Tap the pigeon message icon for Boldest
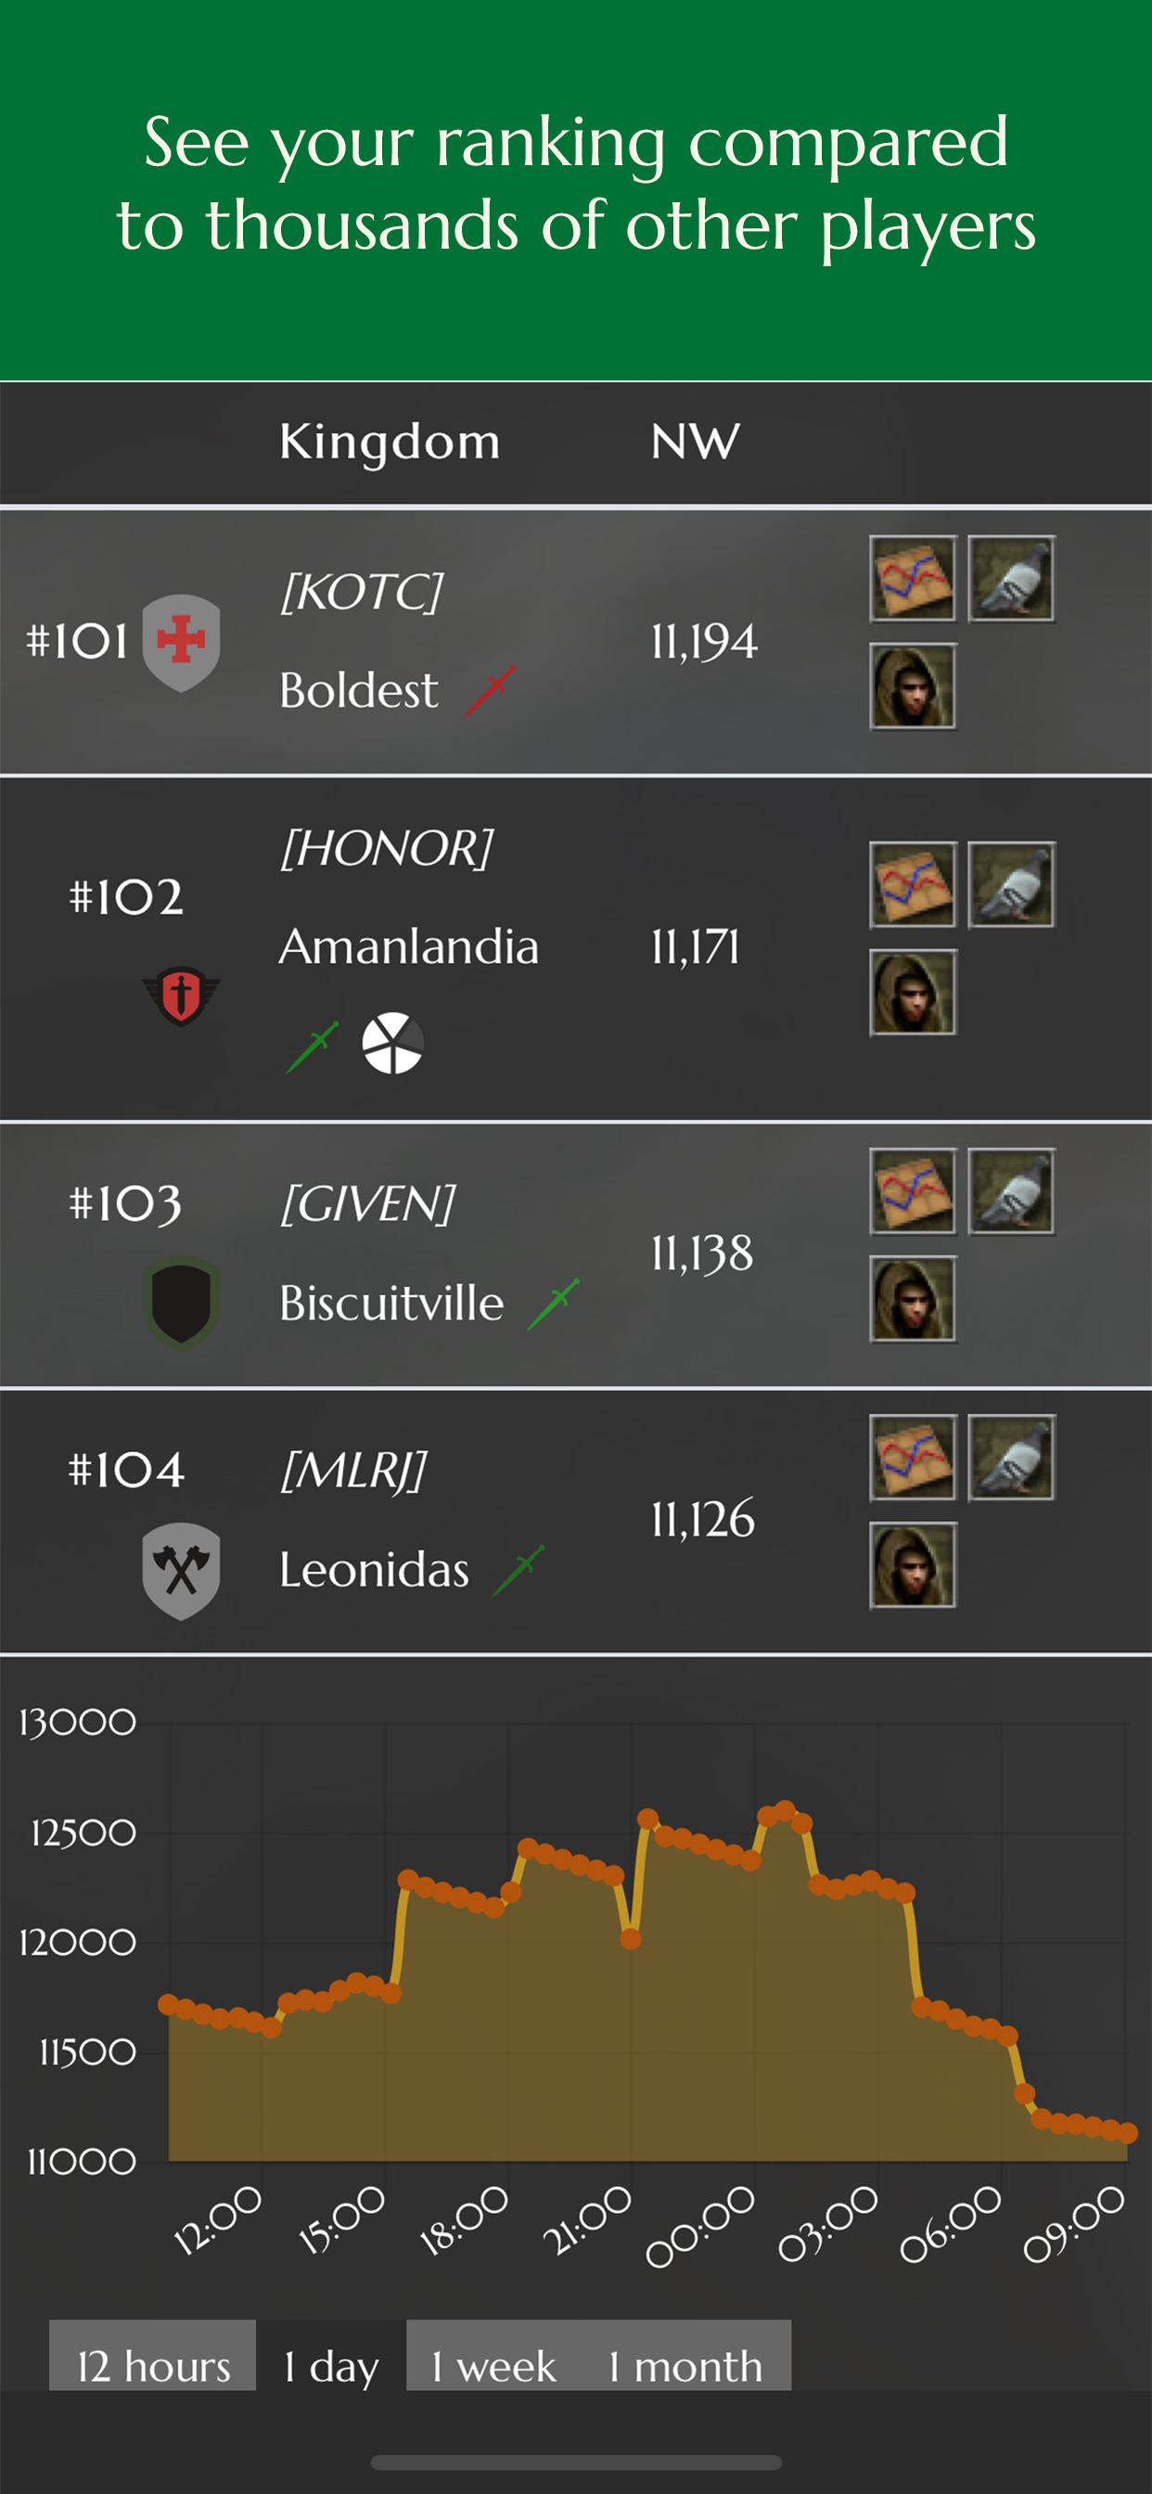Image resolution: width=1152 pixels, height=2494 pixels. pos(1011,578)
